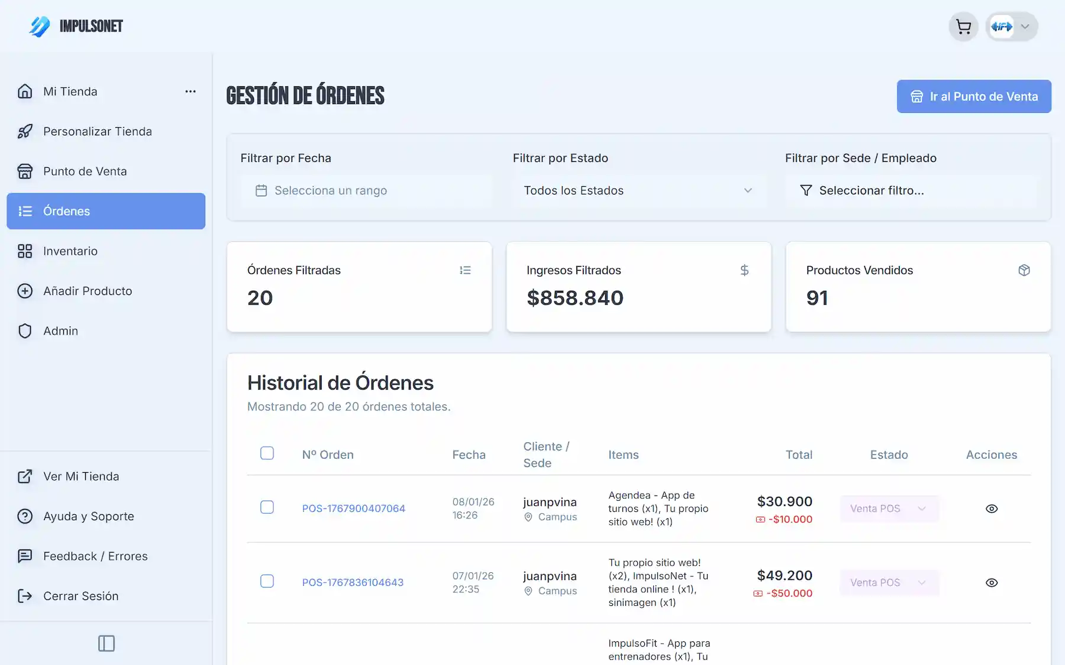View order details via the eye icon
Image resolution: width=1065 pixels, height=665 pixels.
[x=992, y=508]
